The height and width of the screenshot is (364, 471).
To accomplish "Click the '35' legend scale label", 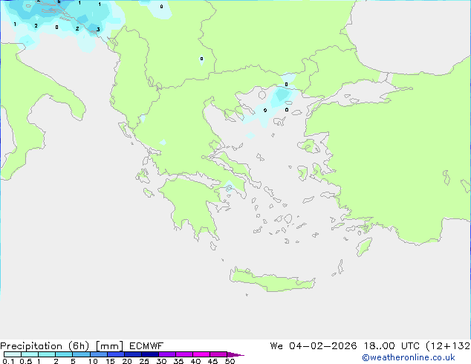I will click(x=178, y=361).
